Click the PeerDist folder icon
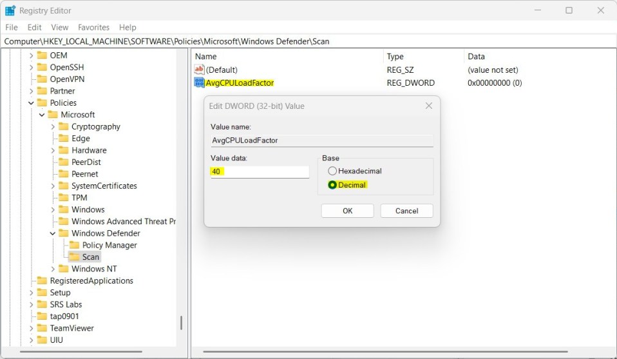The height and width of the screenshot is (359, 617). click(x=64, y=162)
